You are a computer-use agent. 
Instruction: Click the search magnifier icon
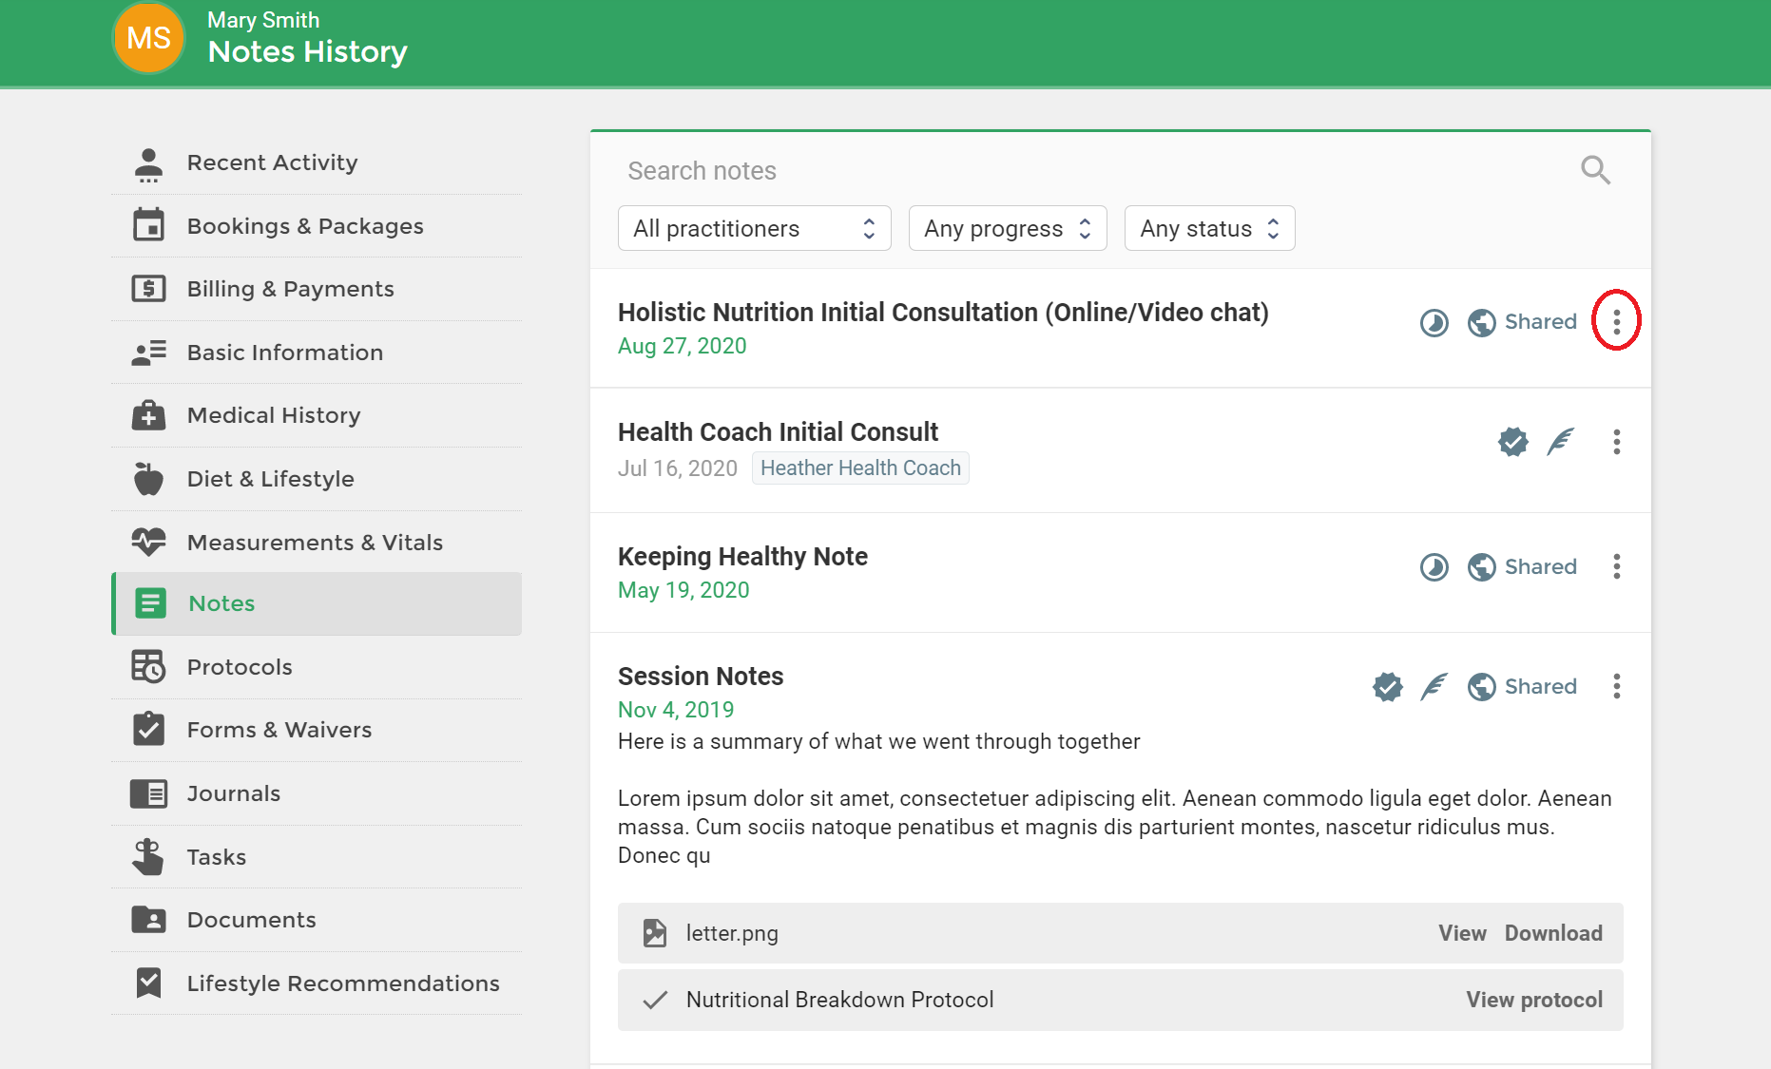(1595, 171)
